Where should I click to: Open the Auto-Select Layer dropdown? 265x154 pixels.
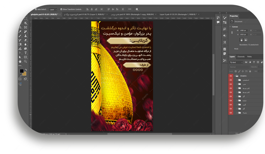(53, 9)
